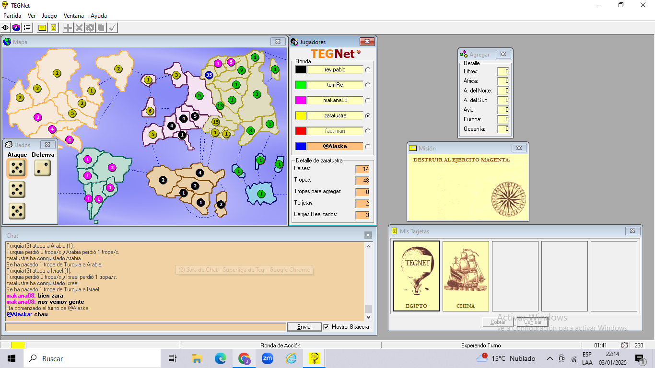655x368 pixels.
Task: Toggle the Mostrar Bitácora checkbox
Action: [x=327, y=327]
